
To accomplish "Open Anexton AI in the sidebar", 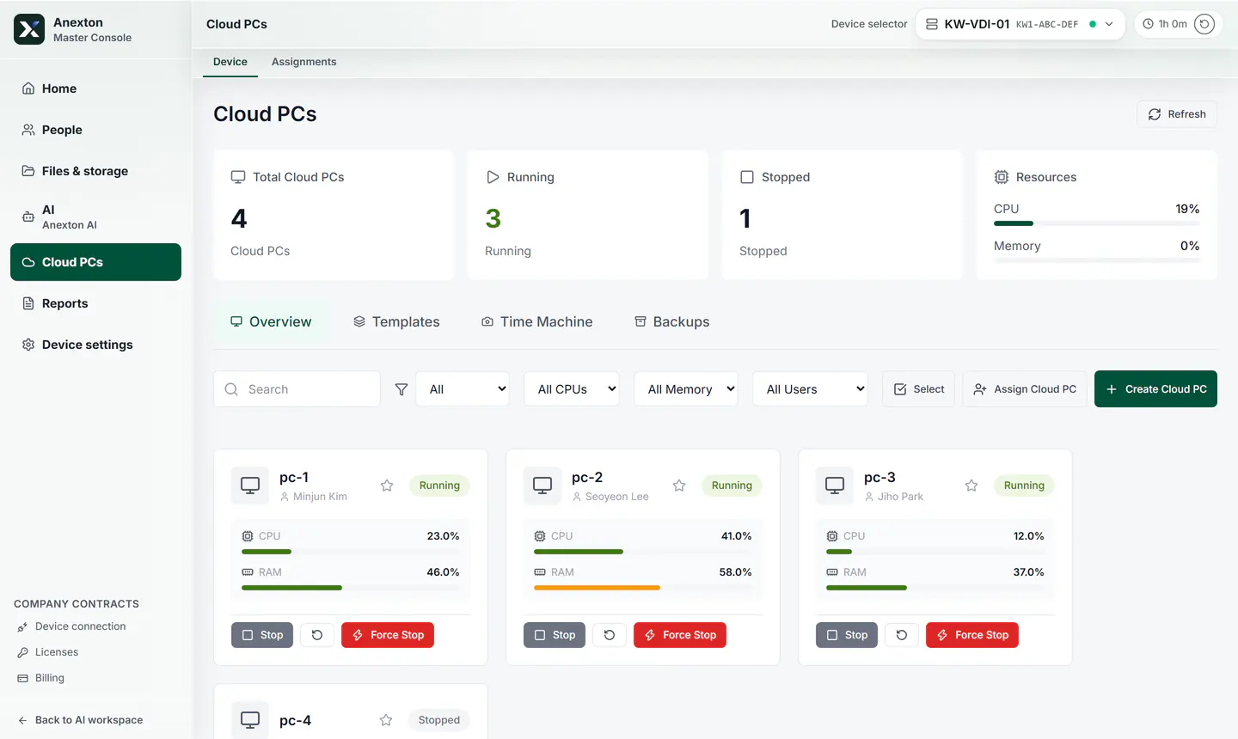I will coord(95,217).
